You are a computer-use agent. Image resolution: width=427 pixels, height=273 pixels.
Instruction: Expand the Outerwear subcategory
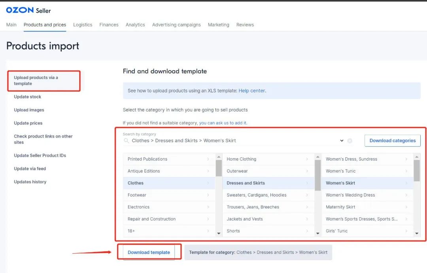[x=307, y=171]
